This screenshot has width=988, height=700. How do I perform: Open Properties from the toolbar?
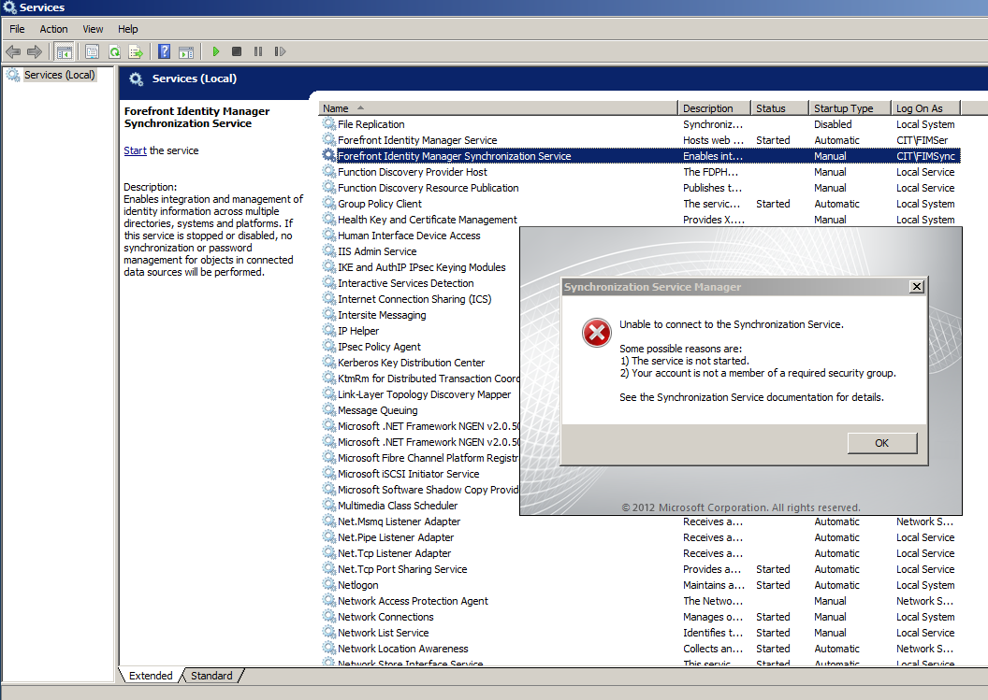point(93,52)
